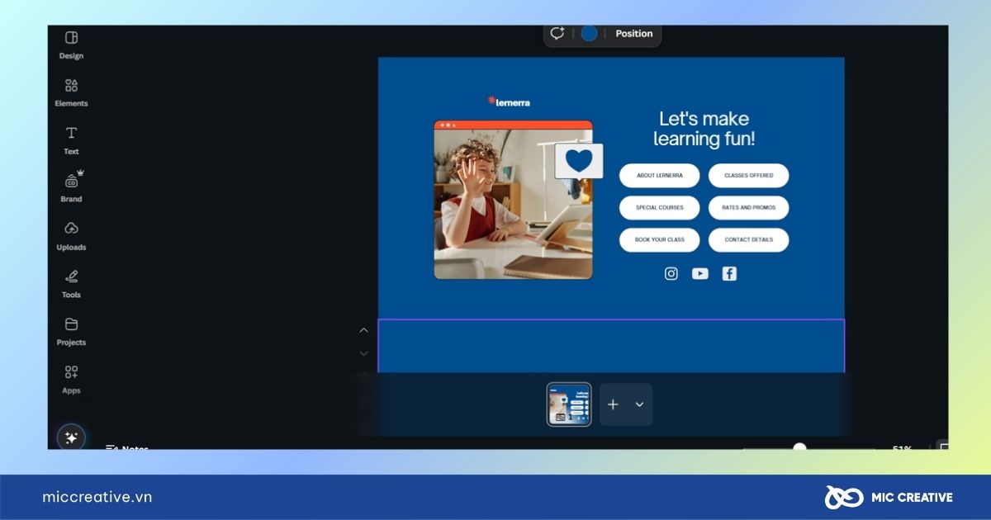Click the Position button in toolbar
Image resolution: width=991 pixels, height=520 pixels.
[x=633, y=34]
